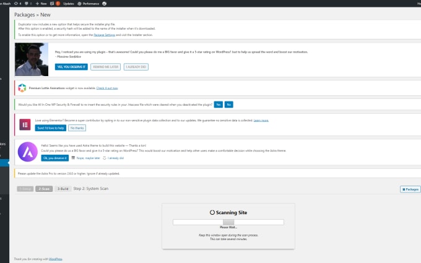
Task: Click the Elementor logo icon
Action: 25,125
